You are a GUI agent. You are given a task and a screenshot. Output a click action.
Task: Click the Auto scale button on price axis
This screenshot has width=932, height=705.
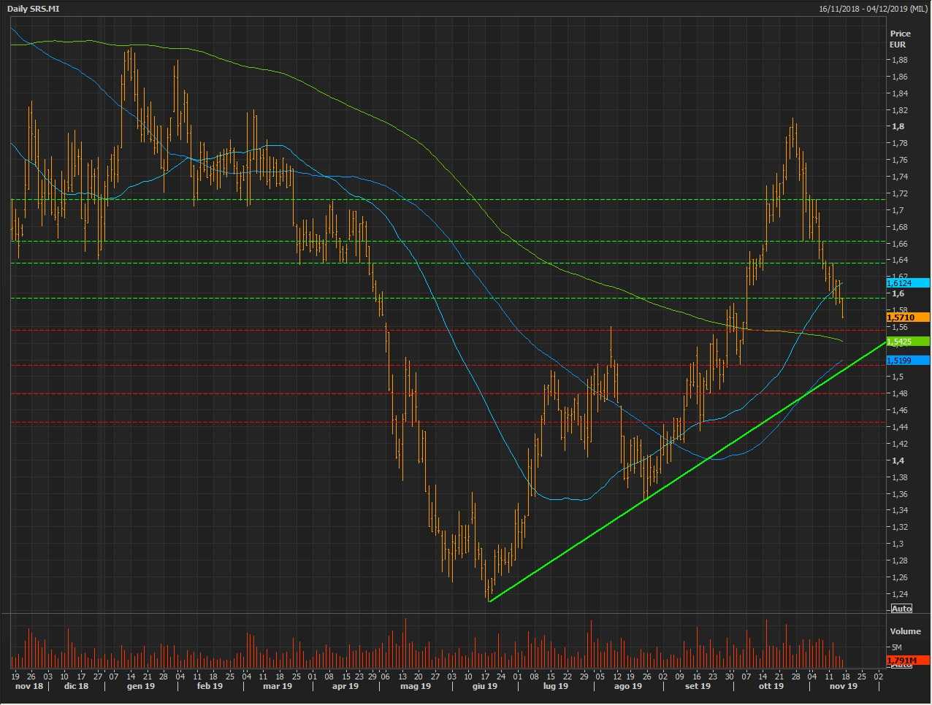click(x=901, y=609)
